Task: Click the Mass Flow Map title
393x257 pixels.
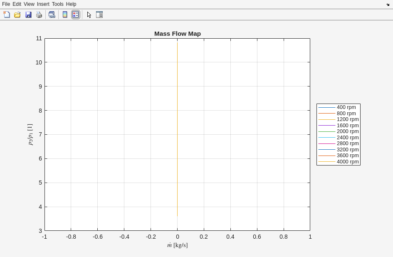Action: [x=178, y=34]
